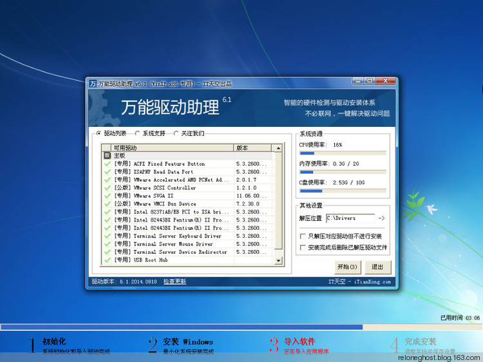Uncheck VMware Accelerated AMD PCNet driver
Screen dimensions: 483x362
click(107, 180)
